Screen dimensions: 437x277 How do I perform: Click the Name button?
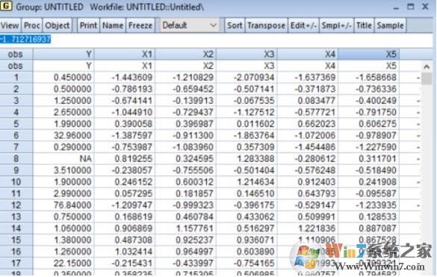tap(113, 25)
